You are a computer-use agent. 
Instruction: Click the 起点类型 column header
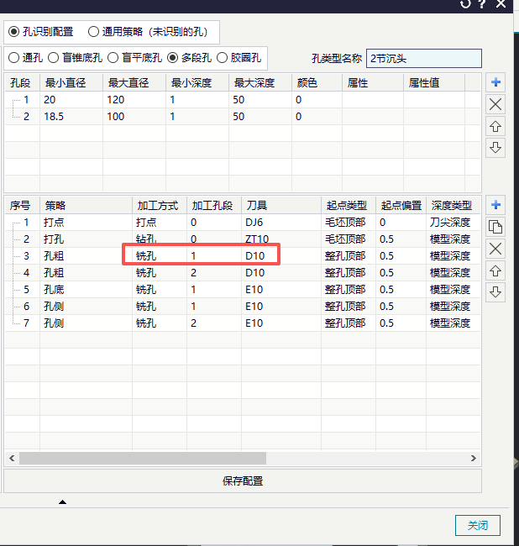pyautogui.click(x=349, y=206)
